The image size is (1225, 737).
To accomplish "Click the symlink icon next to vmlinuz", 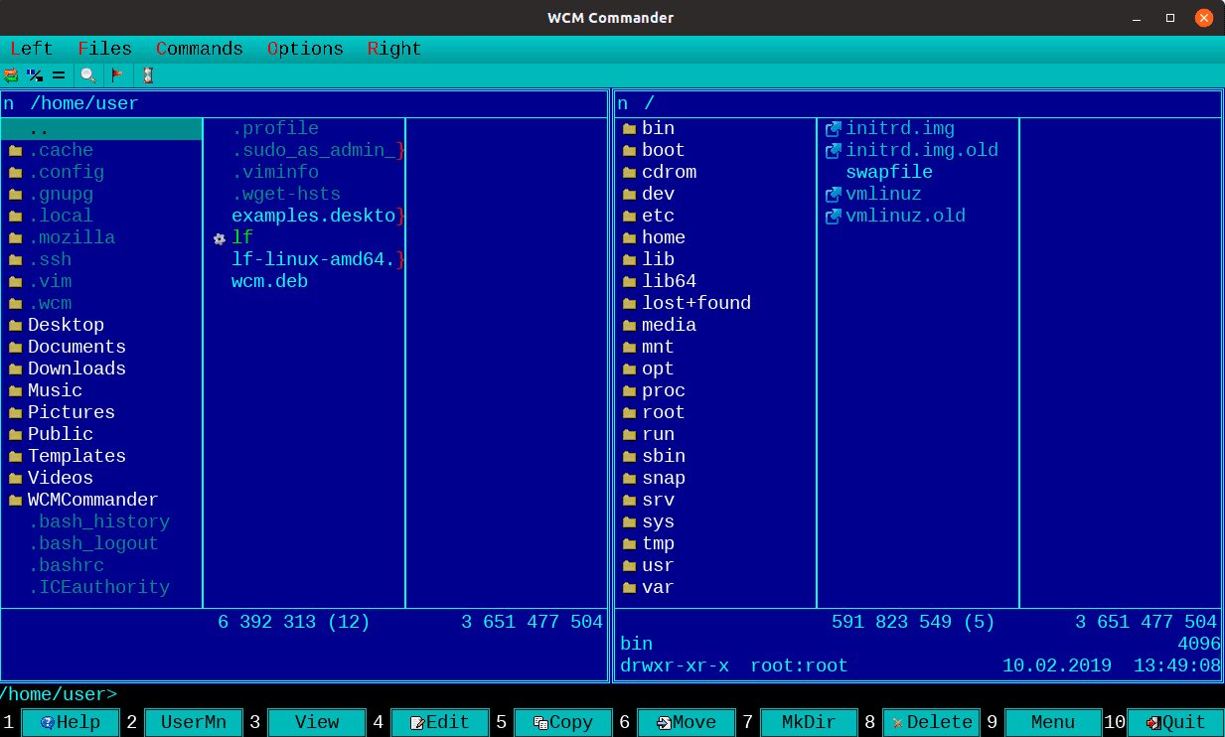I will tap(832, 194).
